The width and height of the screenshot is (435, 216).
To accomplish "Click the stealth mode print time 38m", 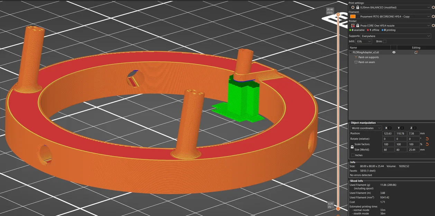I will point(382,214).
